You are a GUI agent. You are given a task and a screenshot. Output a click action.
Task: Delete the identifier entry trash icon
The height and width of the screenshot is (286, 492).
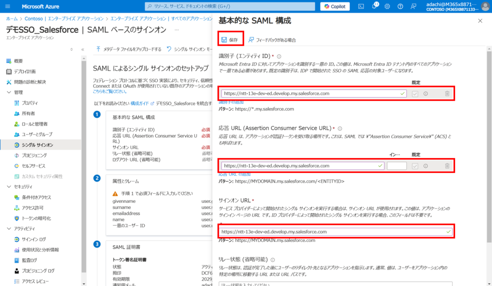pos(447,94)
